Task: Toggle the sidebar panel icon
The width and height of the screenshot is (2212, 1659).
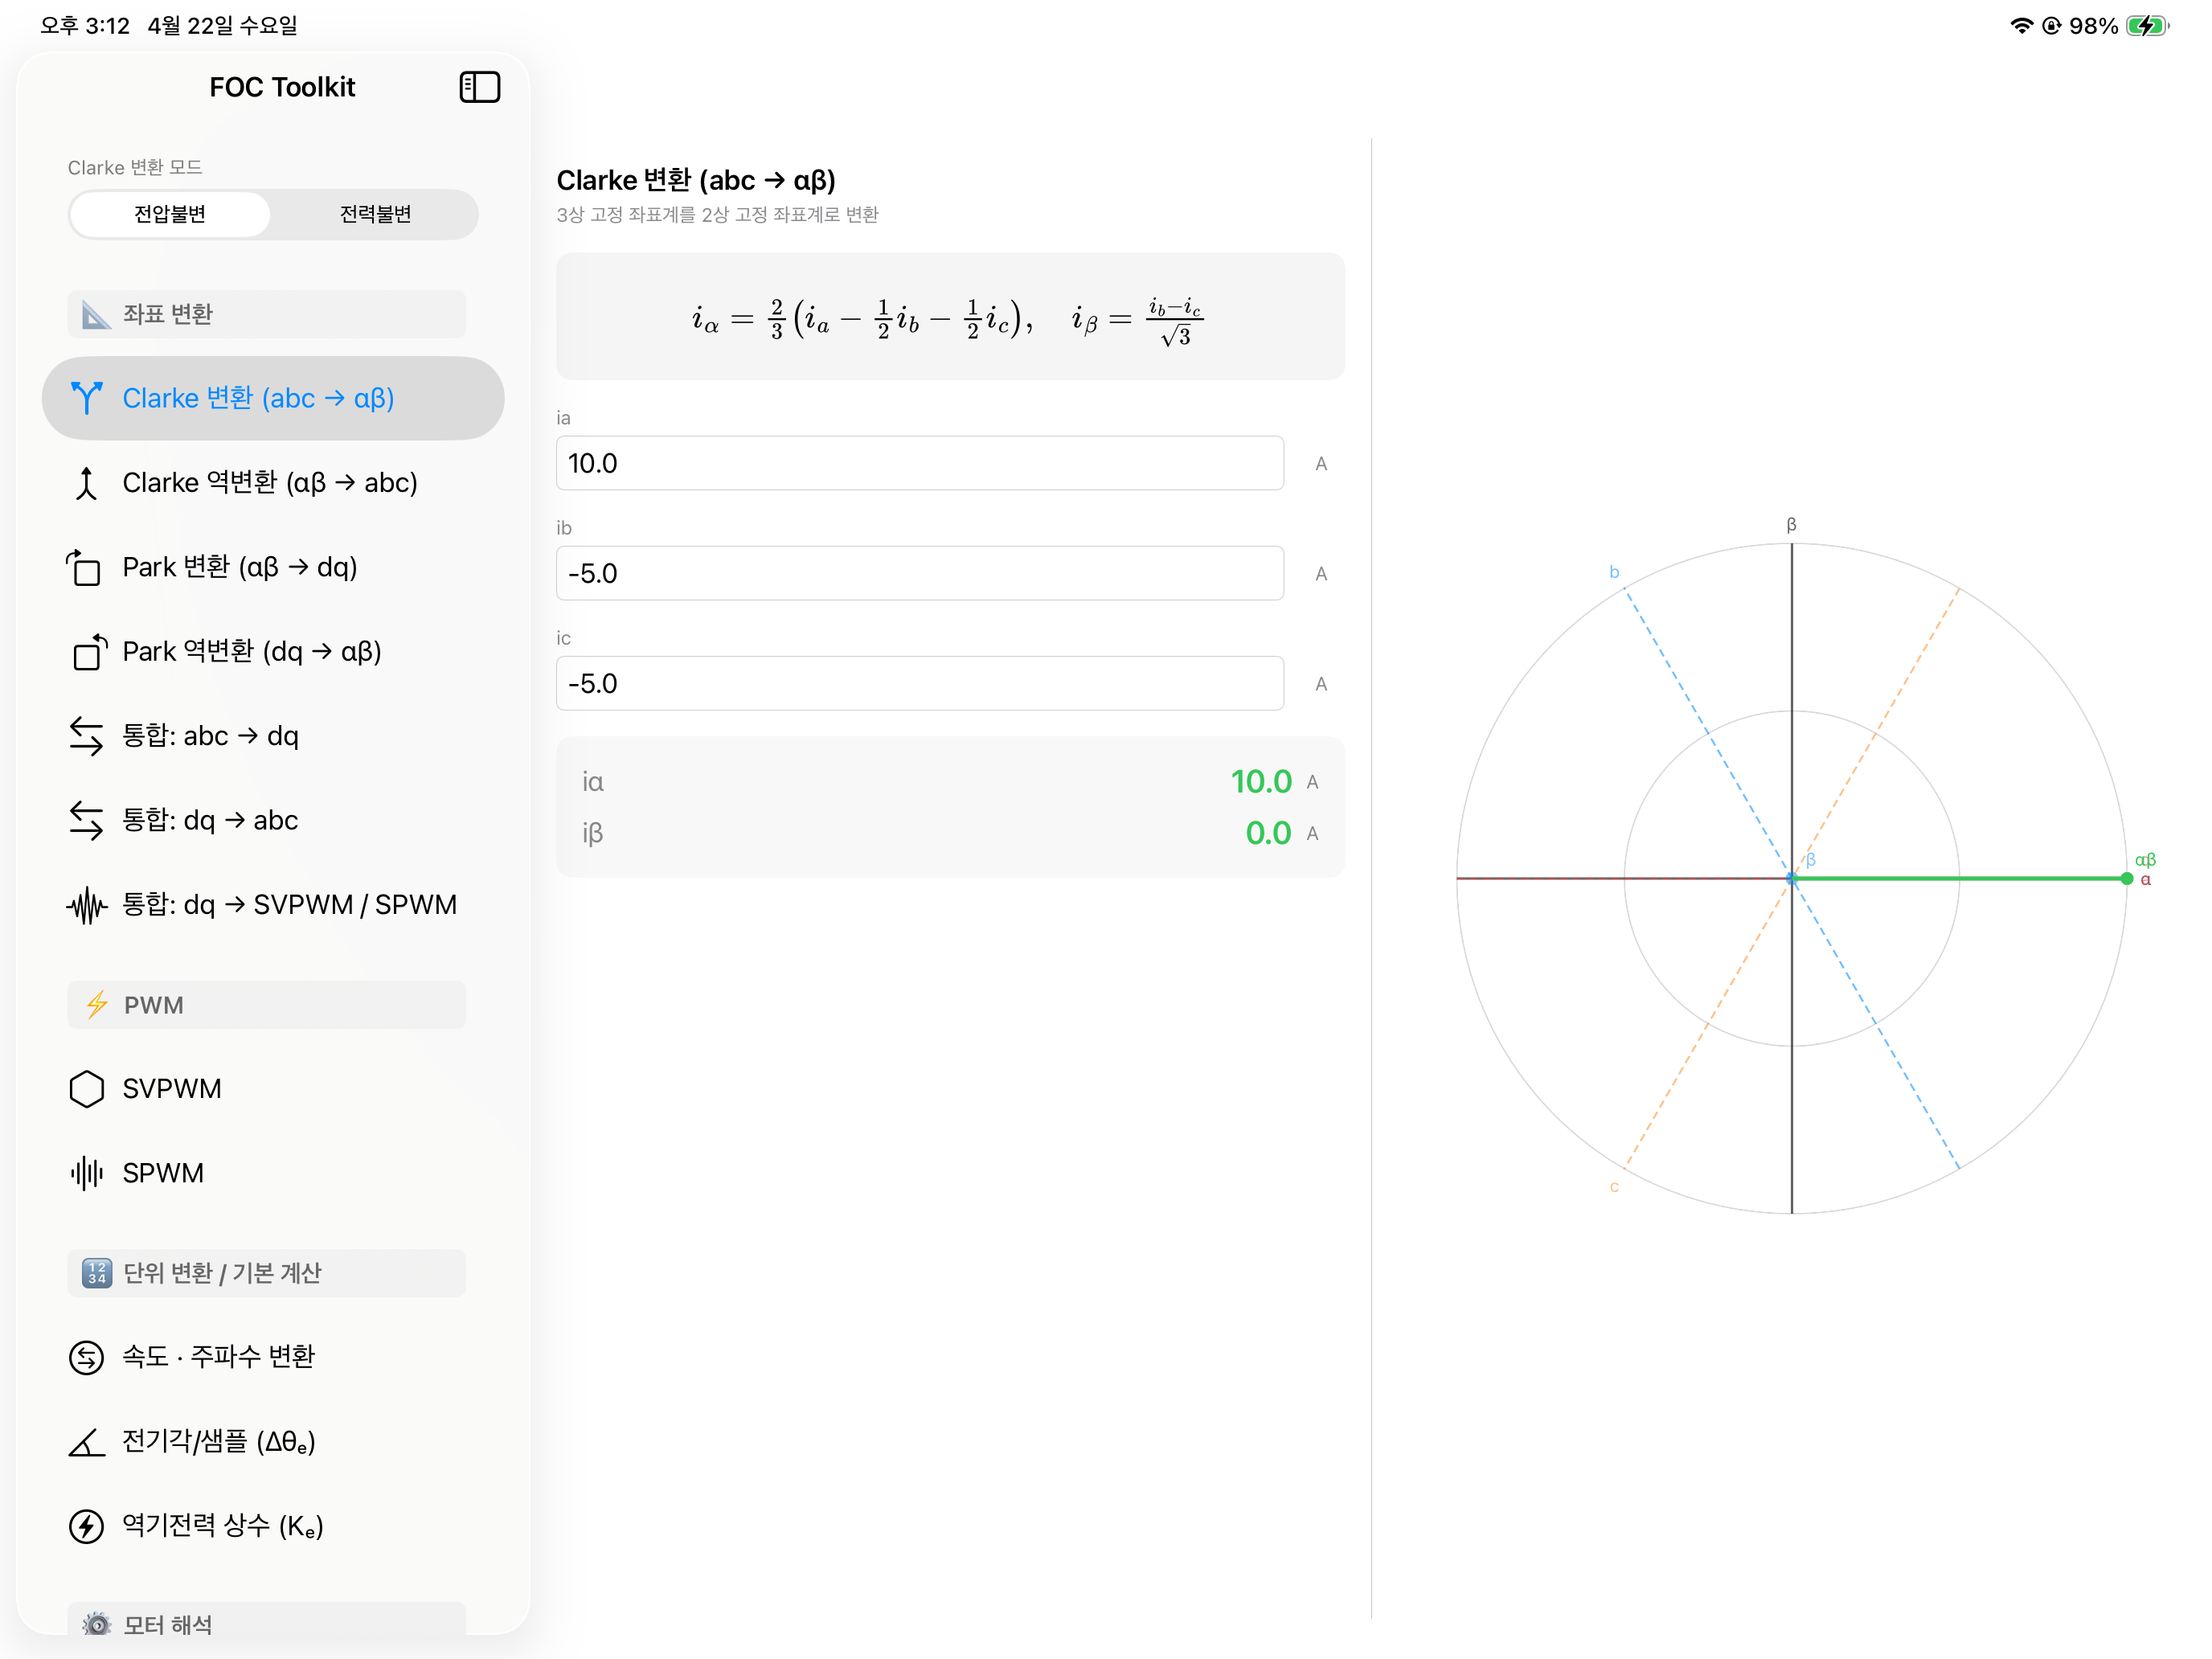Action: click(x=479, y=87)
